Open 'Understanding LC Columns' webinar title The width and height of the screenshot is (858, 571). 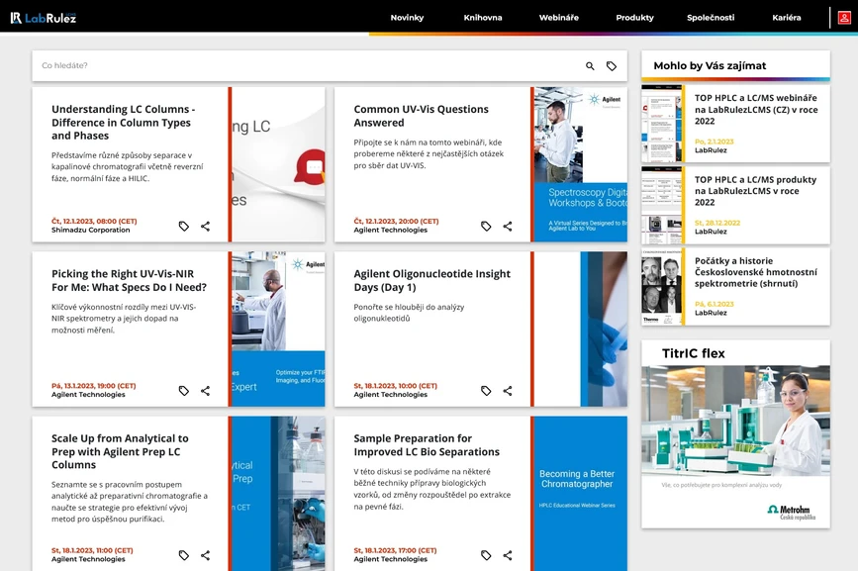tap(123, 122)
